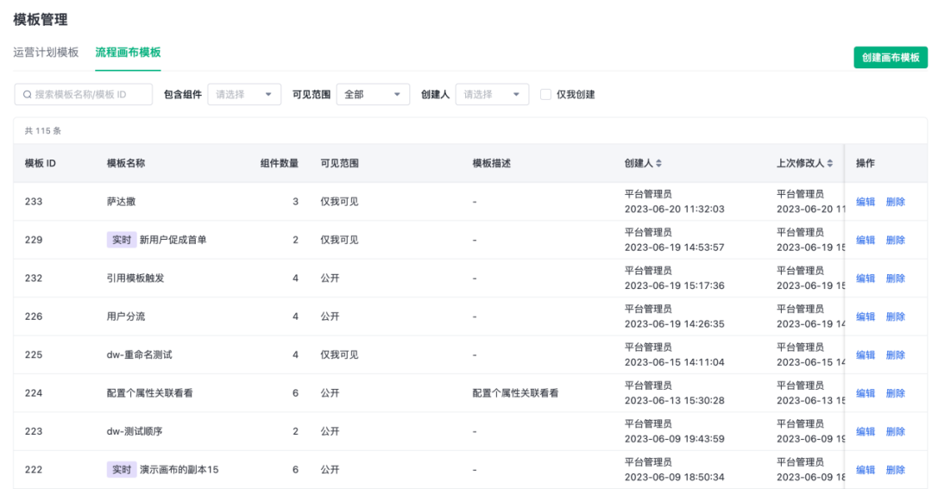932x489 pixels.
Task: Click the 实时 tag on row 222
Action: pyautogui.click(x=122, y=469)
